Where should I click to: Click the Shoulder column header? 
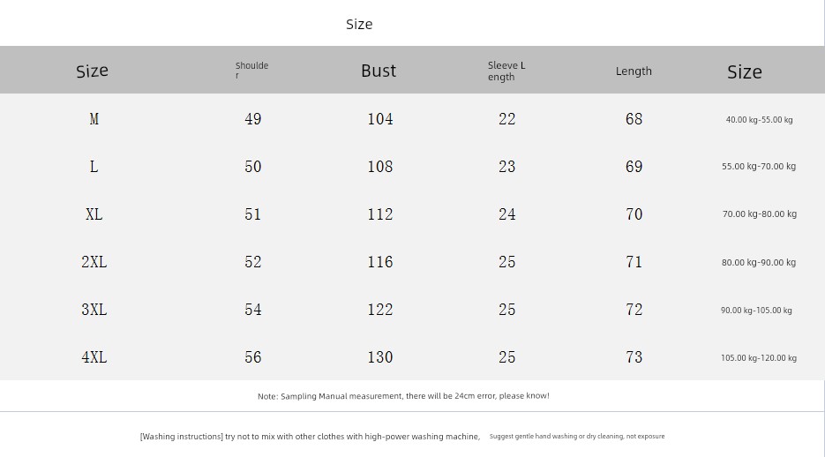coord(251,71)
